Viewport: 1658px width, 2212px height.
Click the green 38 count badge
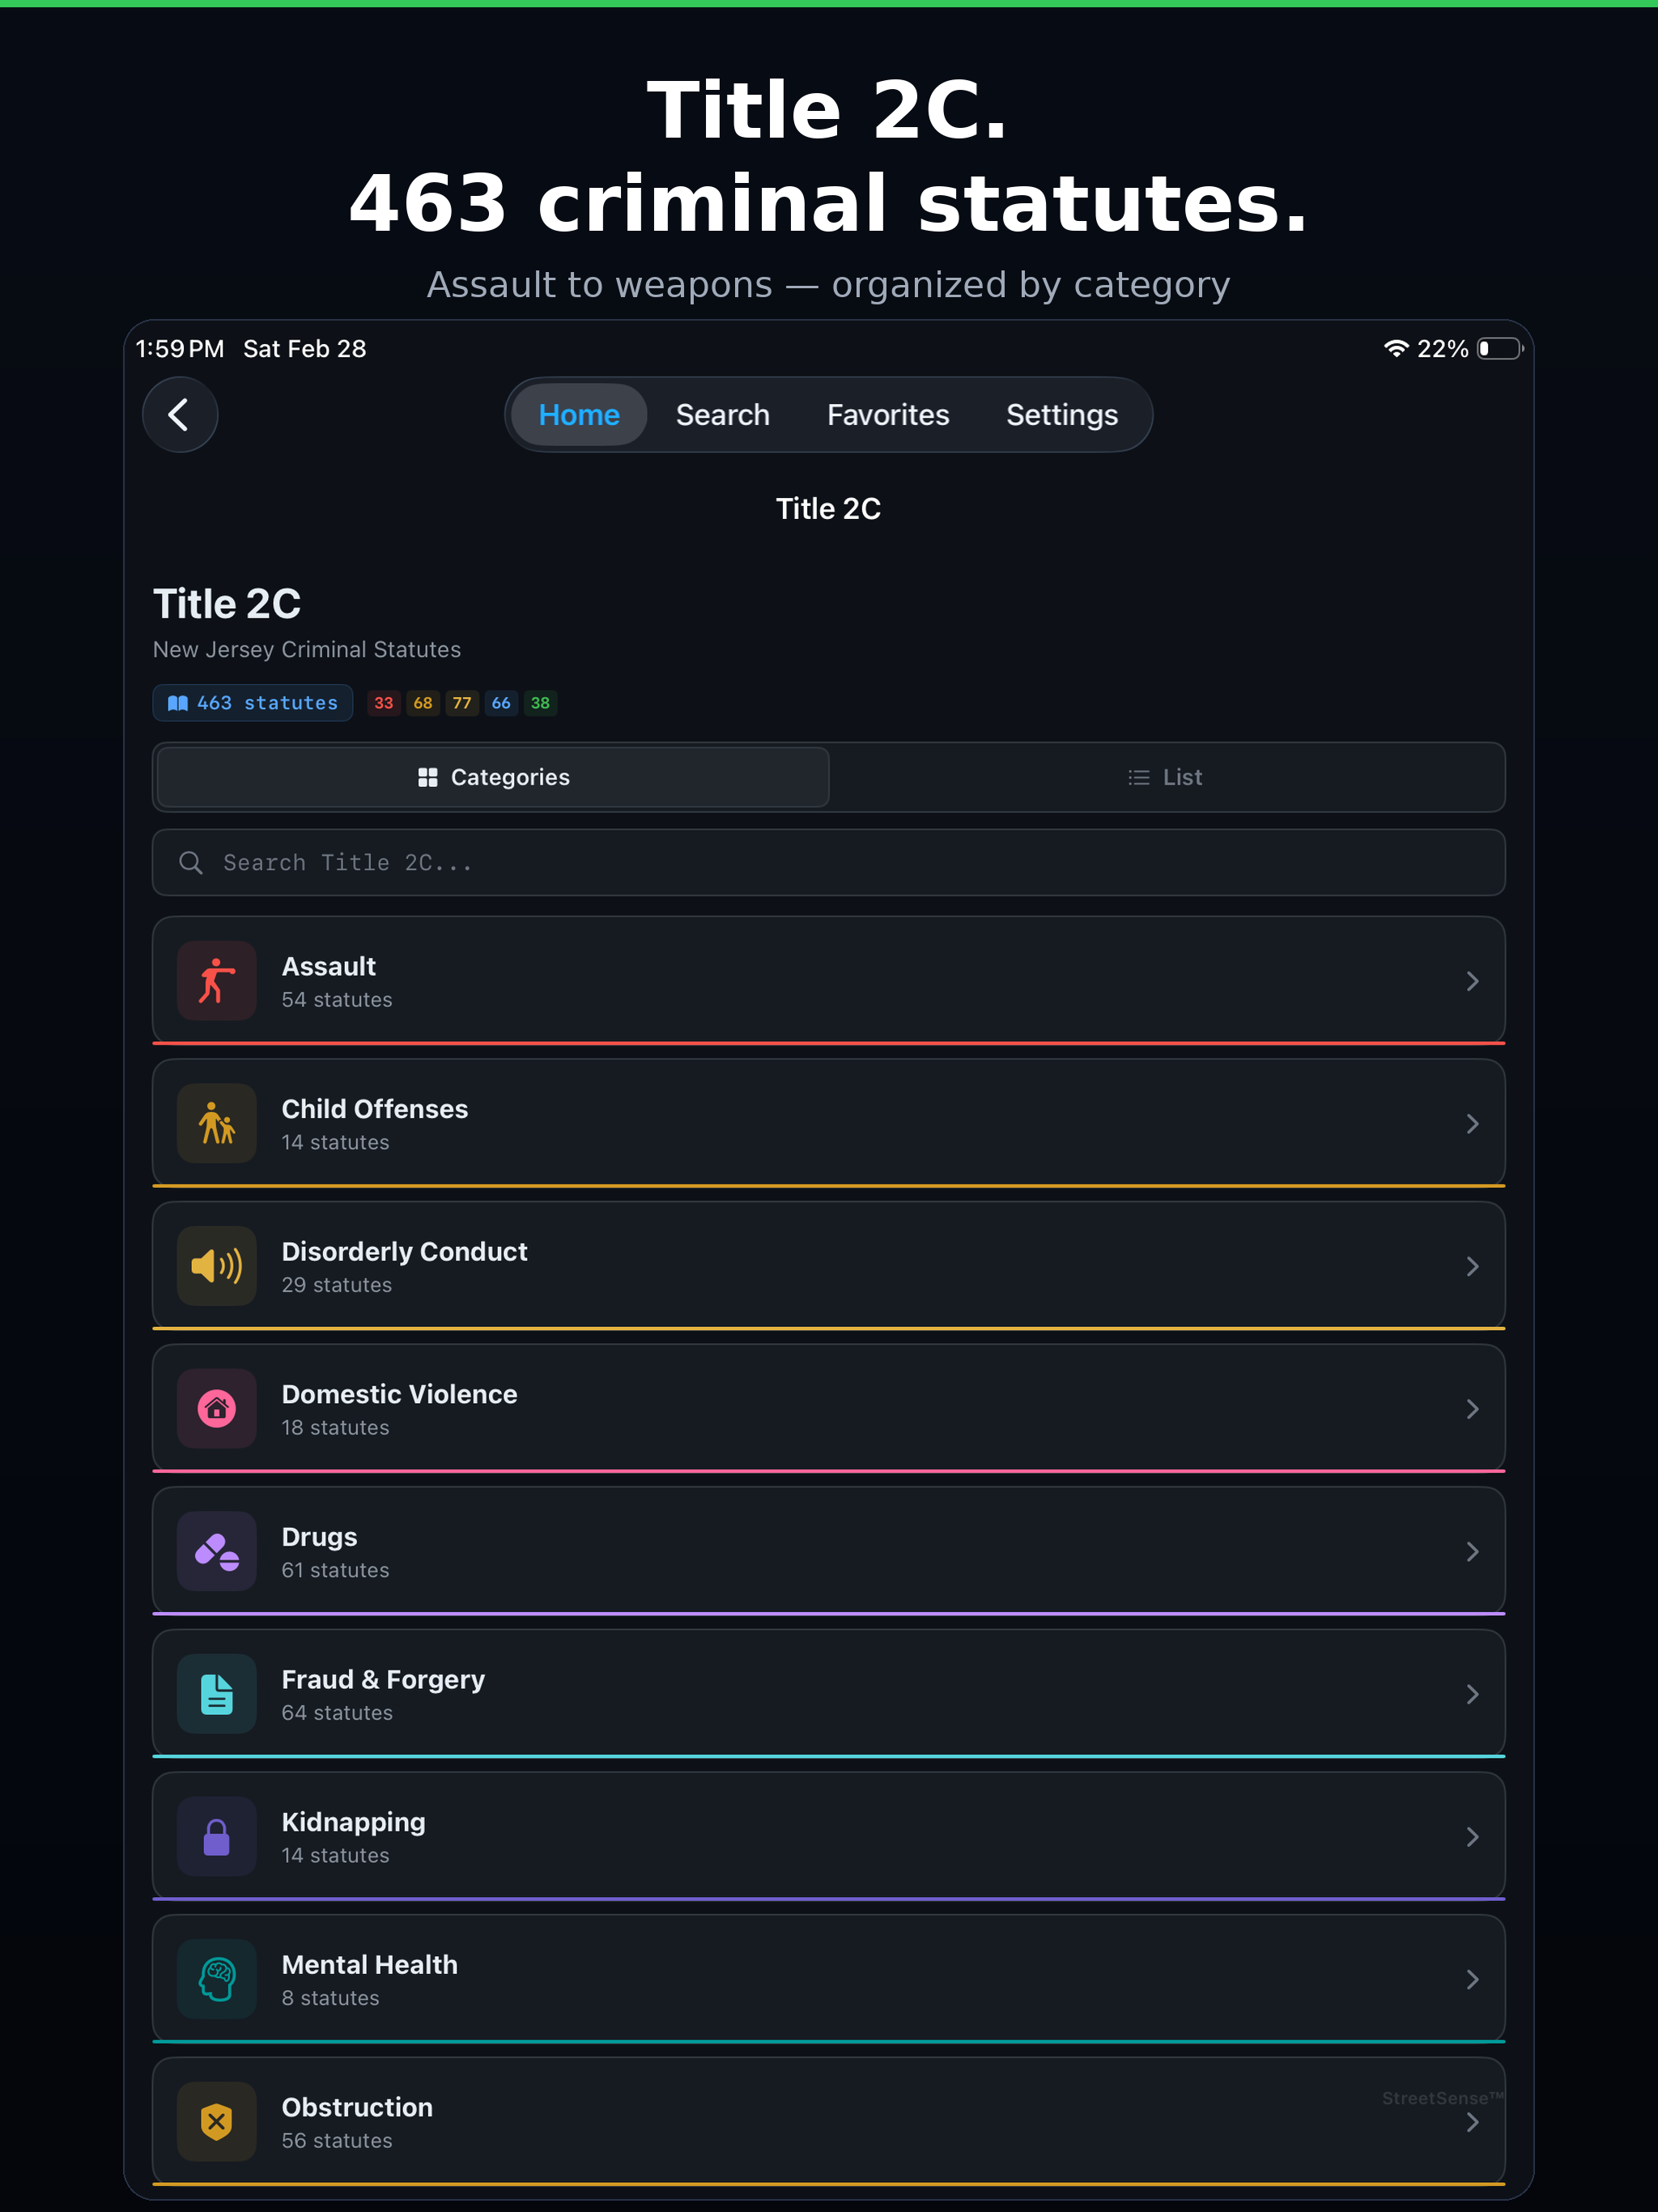[x=540, y=703]
